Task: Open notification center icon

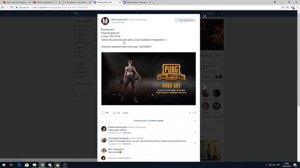Action: click(x=295, y=165)
